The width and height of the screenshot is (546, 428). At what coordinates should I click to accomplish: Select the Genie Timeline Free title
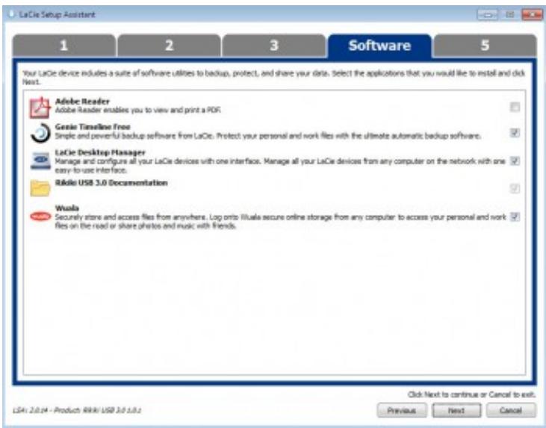point(93,127)
